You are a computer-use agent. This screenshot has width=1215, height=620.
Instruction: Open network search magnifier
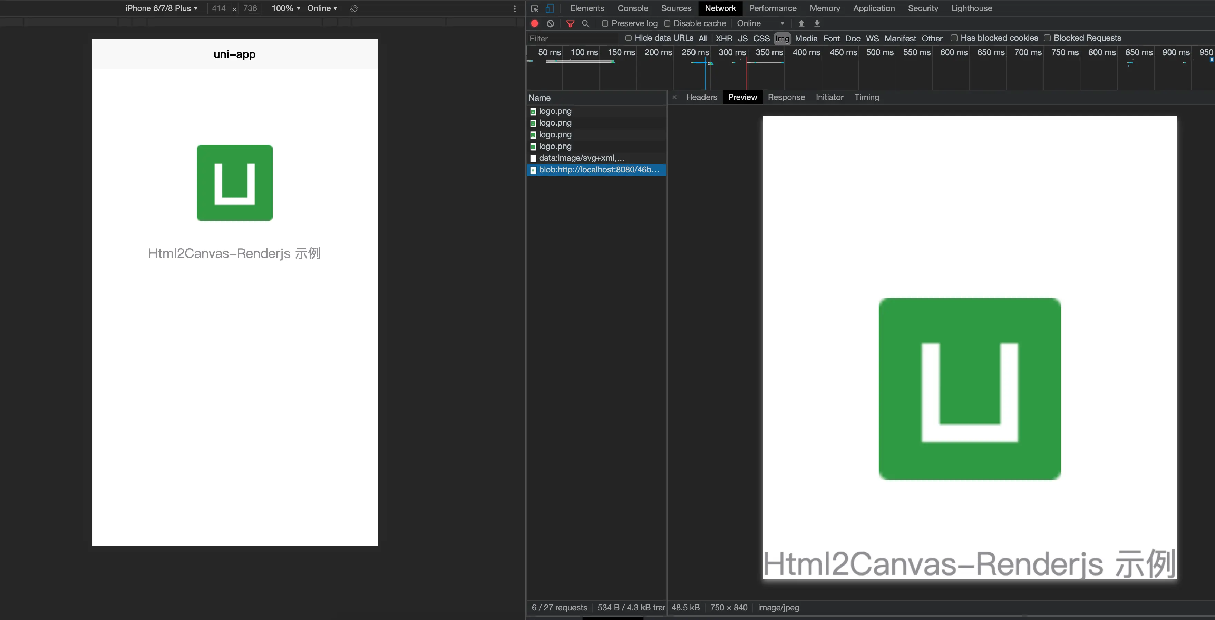pos(586,23)
